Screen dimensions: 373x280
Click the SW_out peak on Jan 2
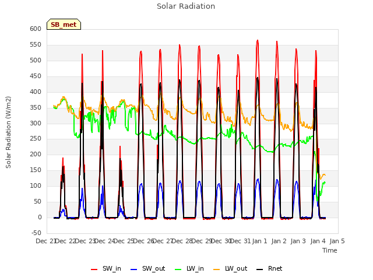(277, 180)
